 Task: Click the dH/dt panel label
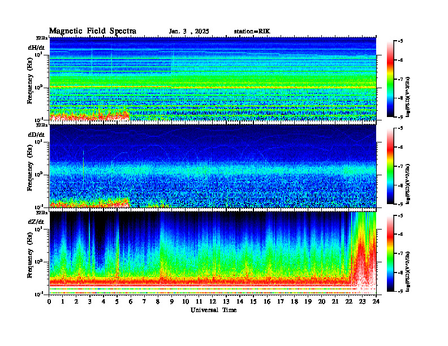pyautogui.click(x=36, y=47)
